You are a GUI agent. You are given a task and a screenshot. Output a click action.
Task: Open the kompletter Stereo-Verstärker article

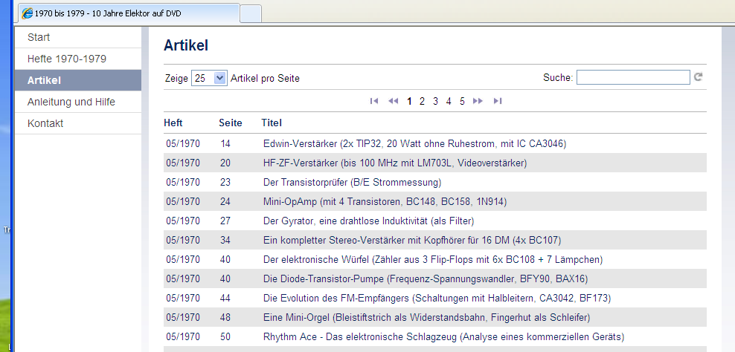tap(412, 240)
